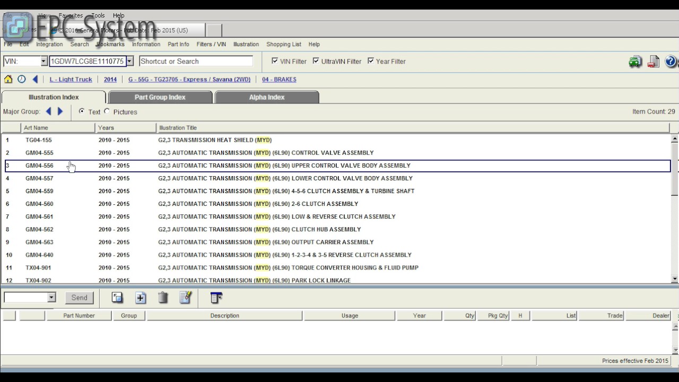679x382 pixels.
Task: Open the dropdown next to Send
Action: click(x=51, y=298)
